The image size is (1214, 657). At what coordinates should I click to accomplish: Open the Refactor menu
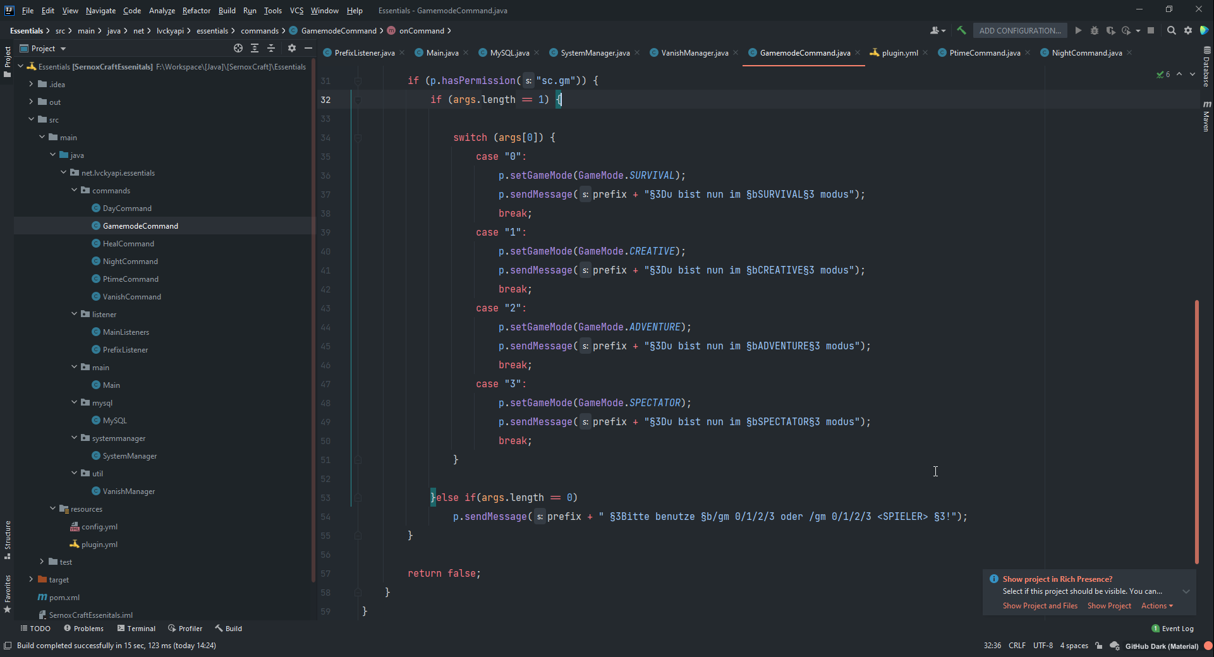(x=196, y=10)
